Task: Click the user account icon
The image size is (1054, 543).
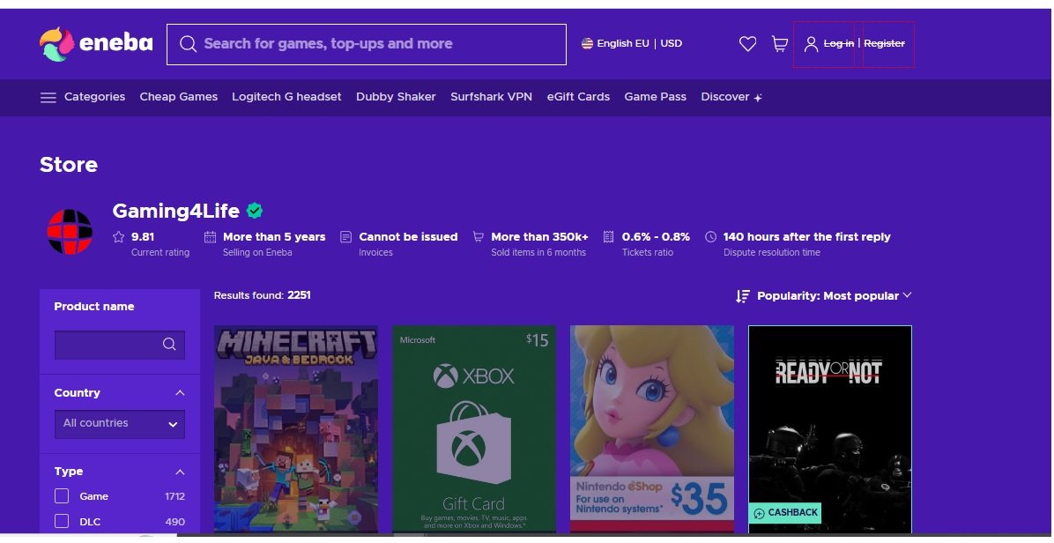Action: 812,44
